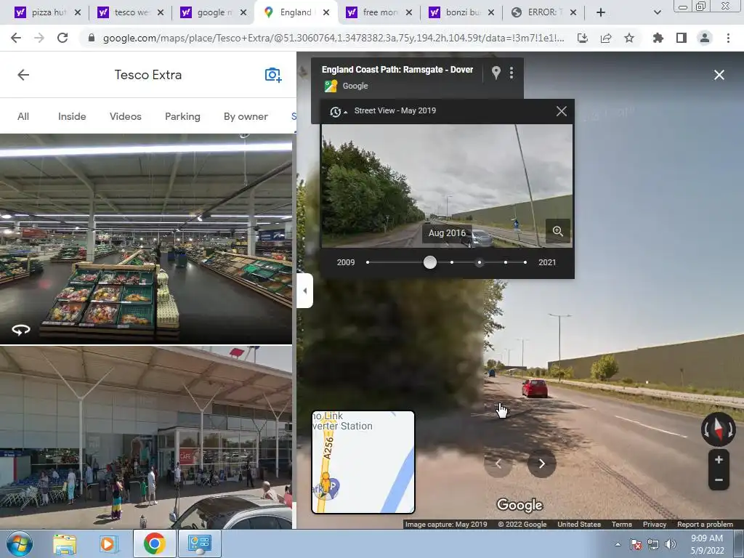The height and width of the screenshot is (558, 744).
Task: Select the Inside photos tab
Action: [72, 116]
